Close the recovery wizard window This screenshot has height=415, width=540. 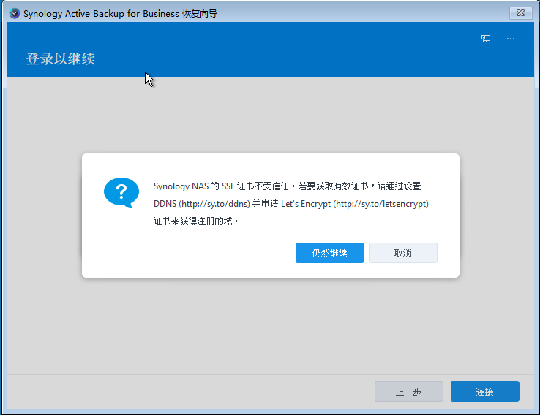click(x=520, y=12)
